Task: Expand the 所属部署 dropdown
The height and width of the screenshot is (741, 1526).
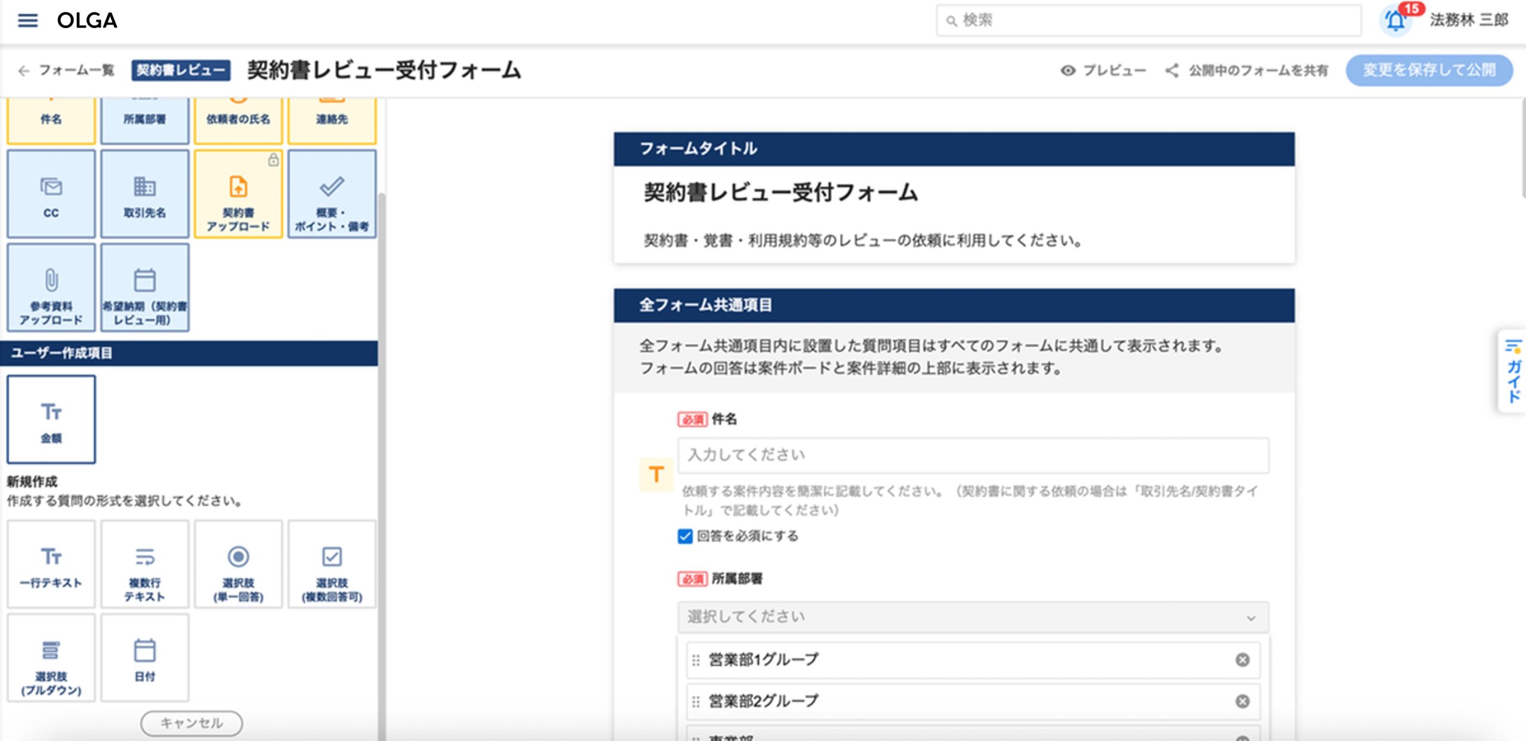Action: [973, 617]
